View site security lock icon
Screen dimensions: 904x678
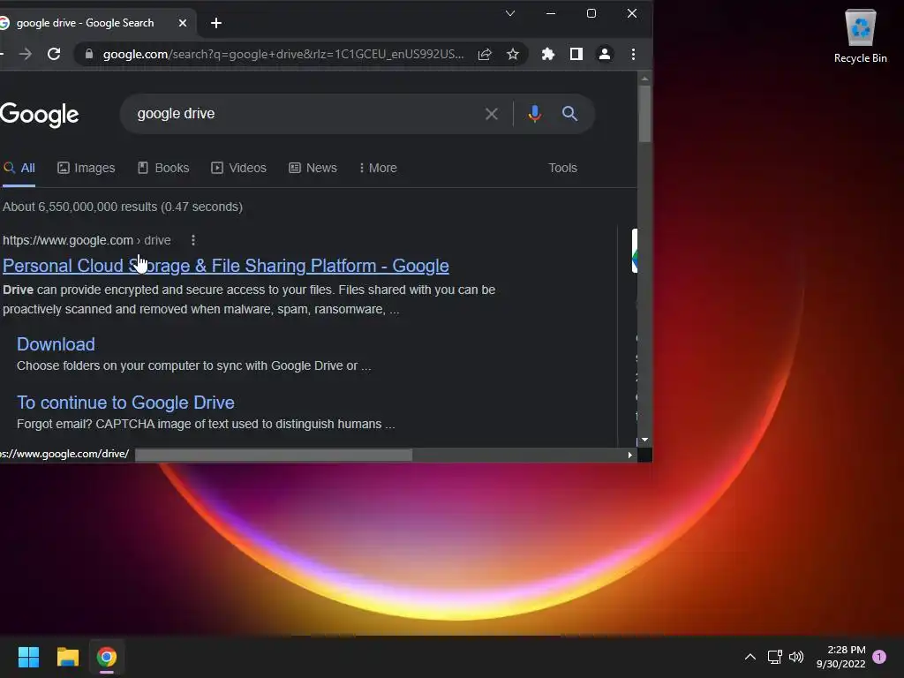point(89,54)
